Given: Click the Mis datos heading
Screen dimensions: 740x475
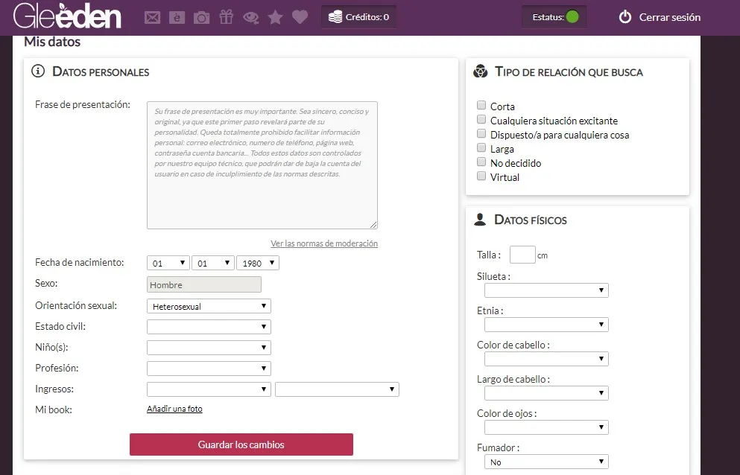Looking at the screenshot, I should click(52, 42).
